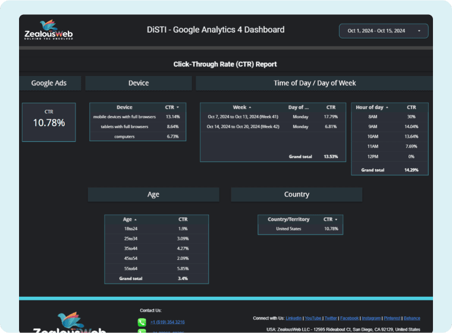Viewport: 452px width, 333px height.
Task: Click the Week 41 row
Action: pos(273,117)
